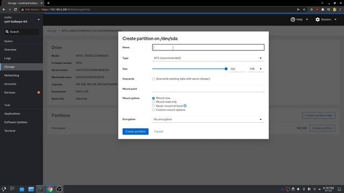Viewport: 344px width, 193px height.
Task: Open the browser extensions puzzle icon
Action: (322, 10)
